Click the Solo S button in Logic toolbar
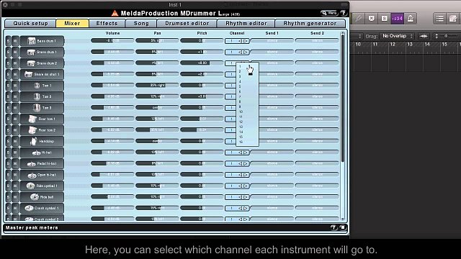The image size is (461, 259). [384, 19]
